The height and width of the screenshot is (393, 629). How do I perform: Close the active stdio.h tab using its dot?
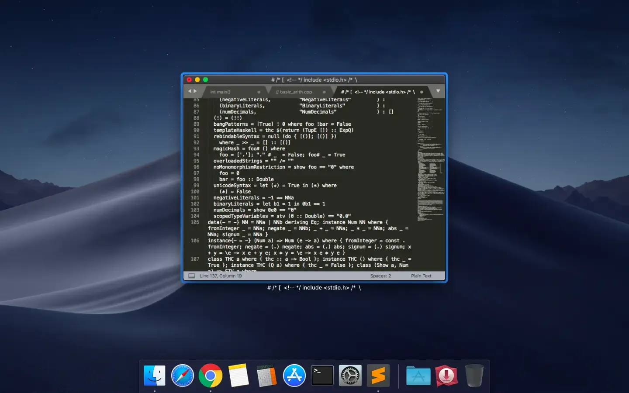pyautogui.click(x=421, y=92)
